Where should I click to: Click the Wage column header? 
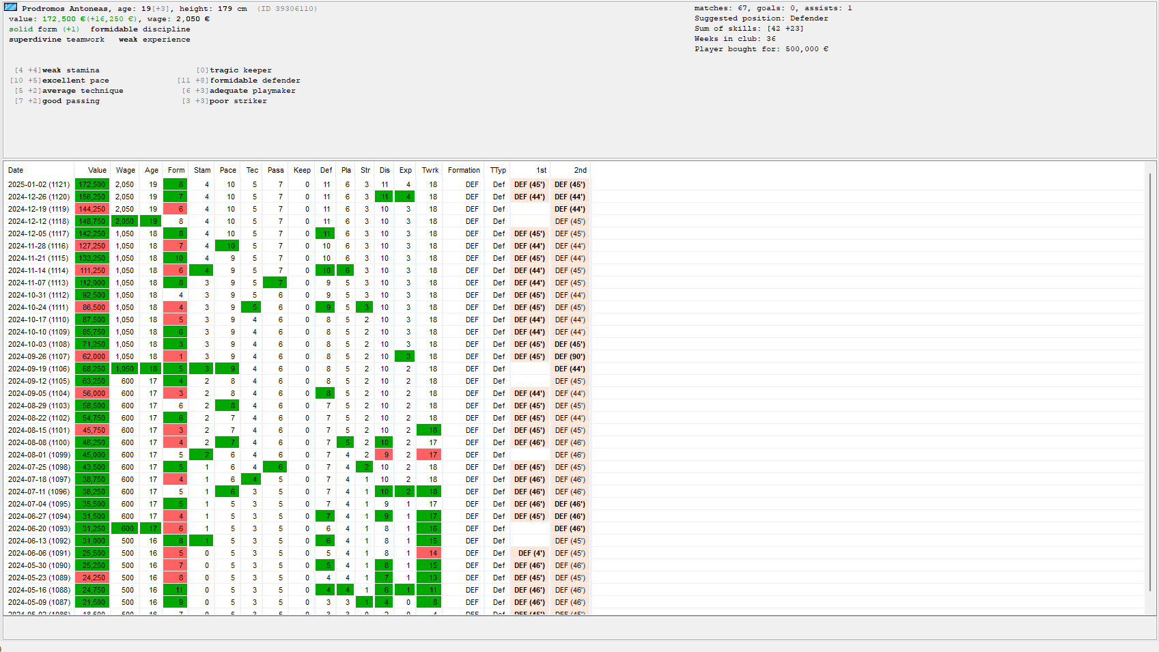coord(124,170)
